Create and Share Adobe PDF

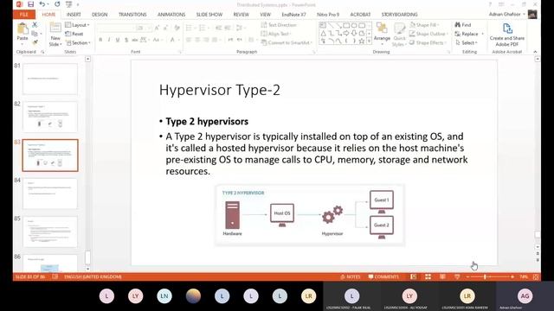click(507, 35)
